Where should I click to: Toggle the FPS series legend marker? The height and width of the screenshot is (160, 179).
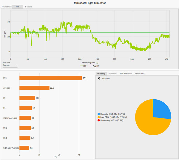(x=81, y=66)
